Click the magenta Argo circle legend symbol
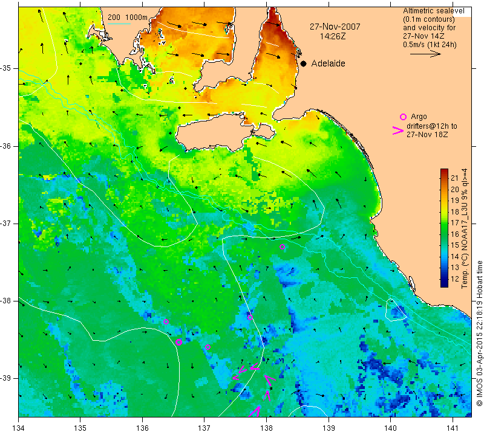484x435 pixels. point(403,117)
